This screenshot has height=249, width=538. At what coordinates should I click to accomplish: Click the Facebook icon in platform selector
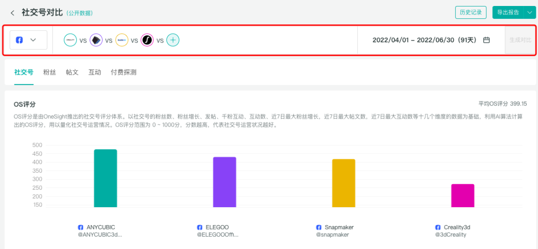19,40
